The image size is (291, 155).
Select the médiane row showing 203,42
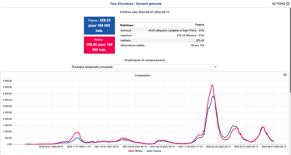coord(162,40)
